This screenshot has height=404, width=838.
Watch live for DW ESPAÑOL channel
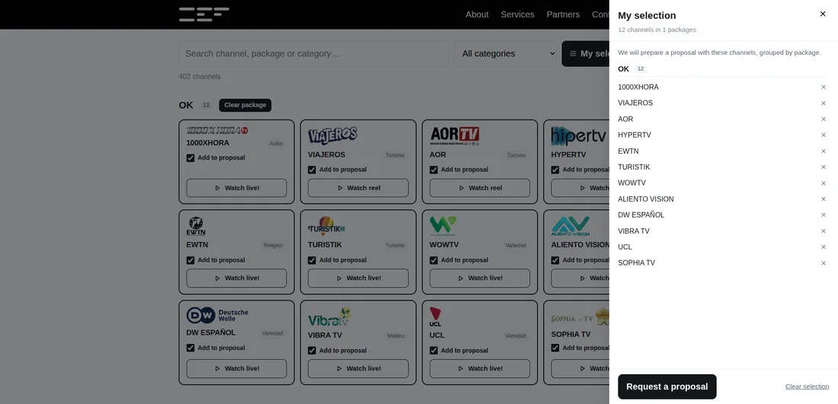coord(237,369)
